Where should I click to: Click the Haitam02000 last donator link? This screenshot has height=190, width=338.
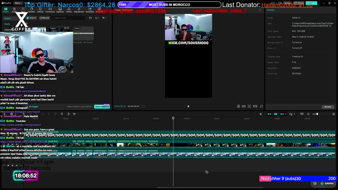coord(287,5)
